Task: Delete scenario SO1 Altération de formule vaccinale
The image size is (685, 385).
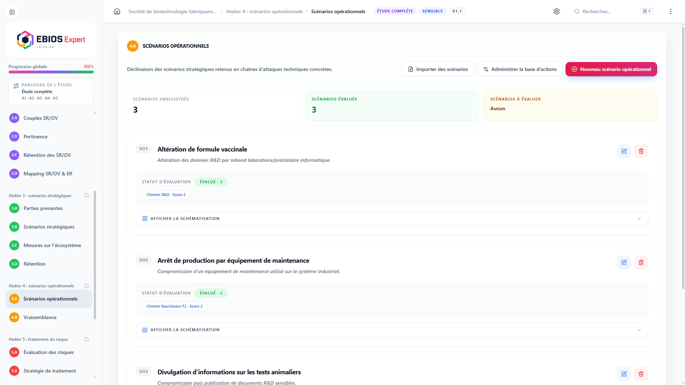Action: click(x=641, y=151)
